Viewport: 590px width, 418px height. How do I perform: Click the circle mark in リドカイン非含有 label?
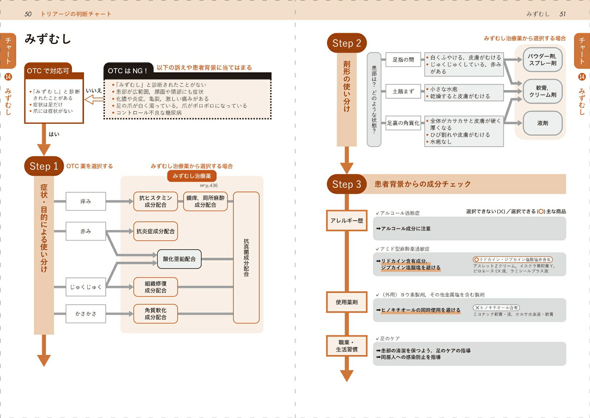pos(476,260)
